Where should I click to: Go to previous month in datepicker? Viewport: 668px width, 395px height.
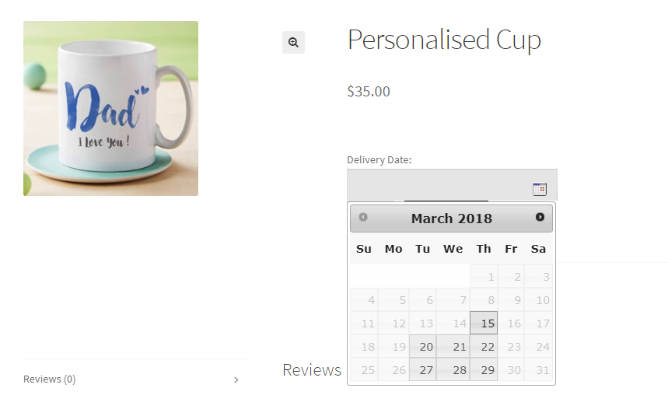tap(363, 218)
